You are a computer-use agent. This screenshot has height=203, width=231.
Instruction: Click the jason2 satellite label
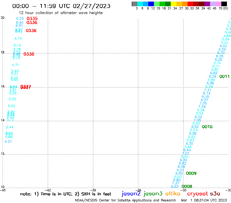(131, 194)
